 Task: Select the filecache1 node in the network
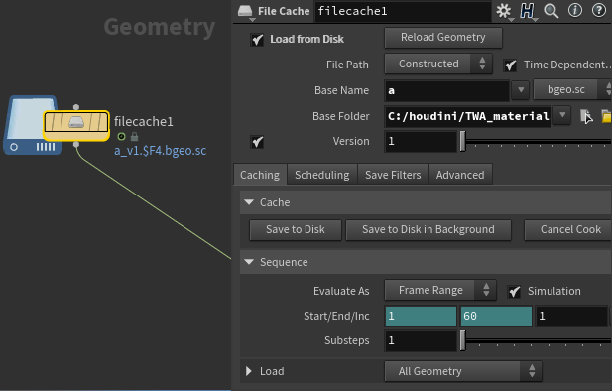pyautogui.click(x=76, y=125)
